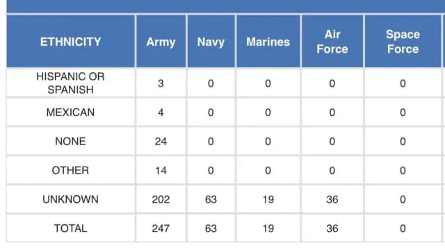Click Army value 24 in NONE row
The image size is (445, 250).
(x=161, y=142)
